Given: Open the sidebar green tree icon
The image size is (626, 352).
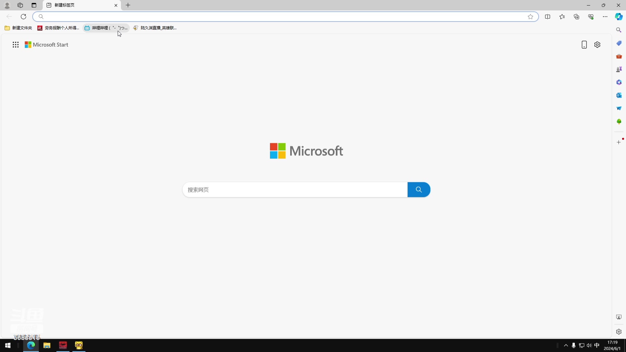Looking at the screenshot, I should pyautogui.click(x=619, y=121).
